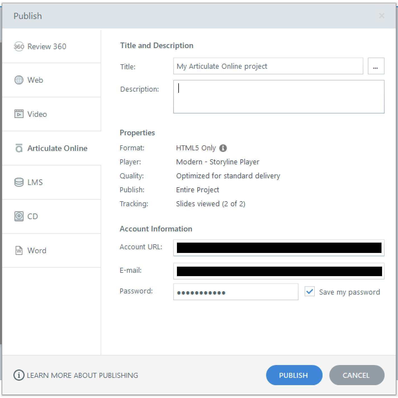Close the Publish dialog with X
The image size is (398, 398).
tap(382, 16)
